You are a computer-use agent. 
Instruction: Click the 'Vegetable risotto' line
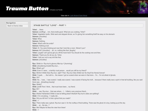click(74, 34)
